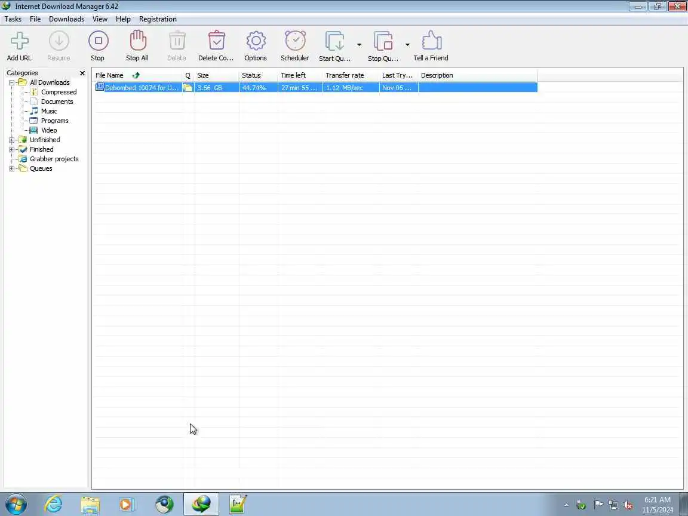Open the Tasks menu
The height and width of the screenshot is (516, 688).
tap(13, 19)
